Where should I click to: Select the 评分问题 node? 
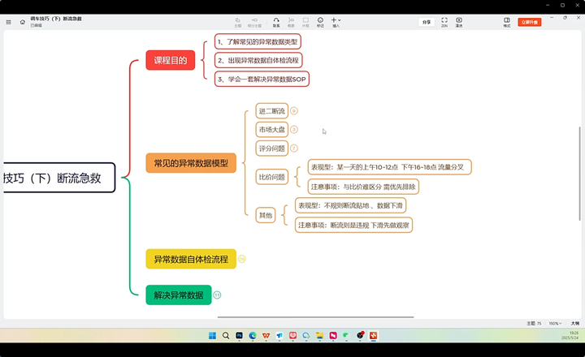[x=272, y=148]
